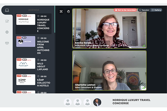Click viewer count eye on Wild About Lapland
167x111 pixels.
click(x=24, y=59)
